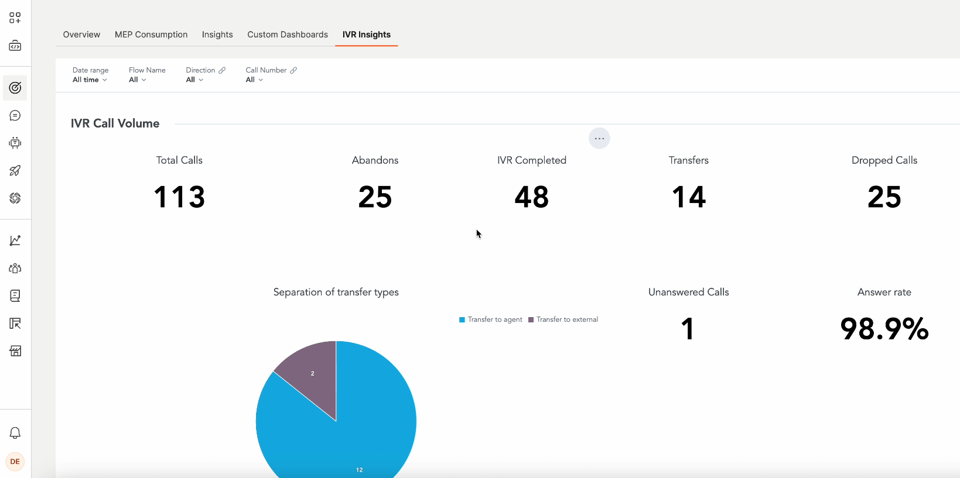Click the Dropped Calls value 25
This screenshot has height=478, width=960.
click(x=884, y=197)
